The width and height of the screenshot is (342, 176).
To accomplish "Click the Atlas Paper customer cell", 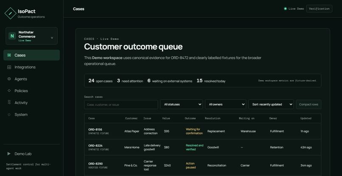I will 132,131.
